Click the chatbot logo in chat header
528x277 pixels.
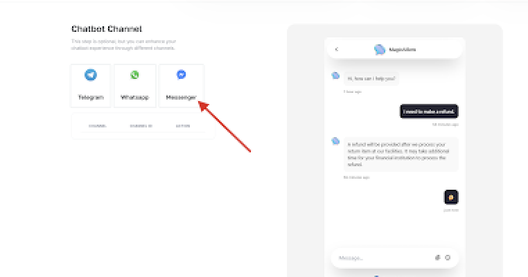[379, 49]
